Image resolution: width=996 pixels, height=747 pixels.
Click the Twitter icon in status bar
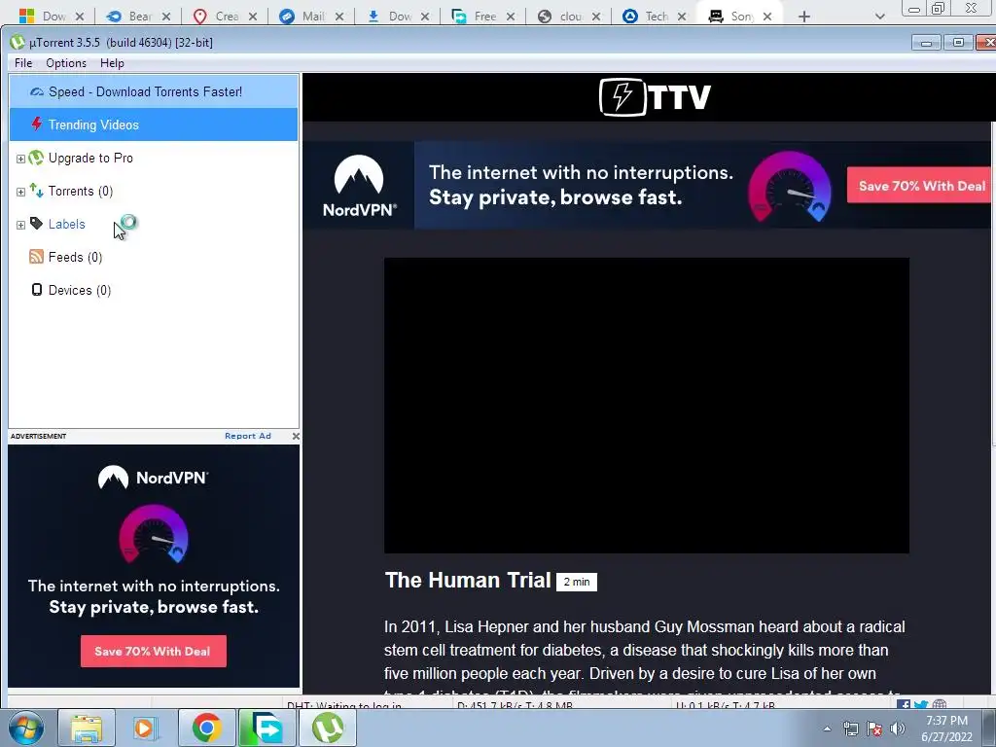pyautogui.click(x=920, y=704)
